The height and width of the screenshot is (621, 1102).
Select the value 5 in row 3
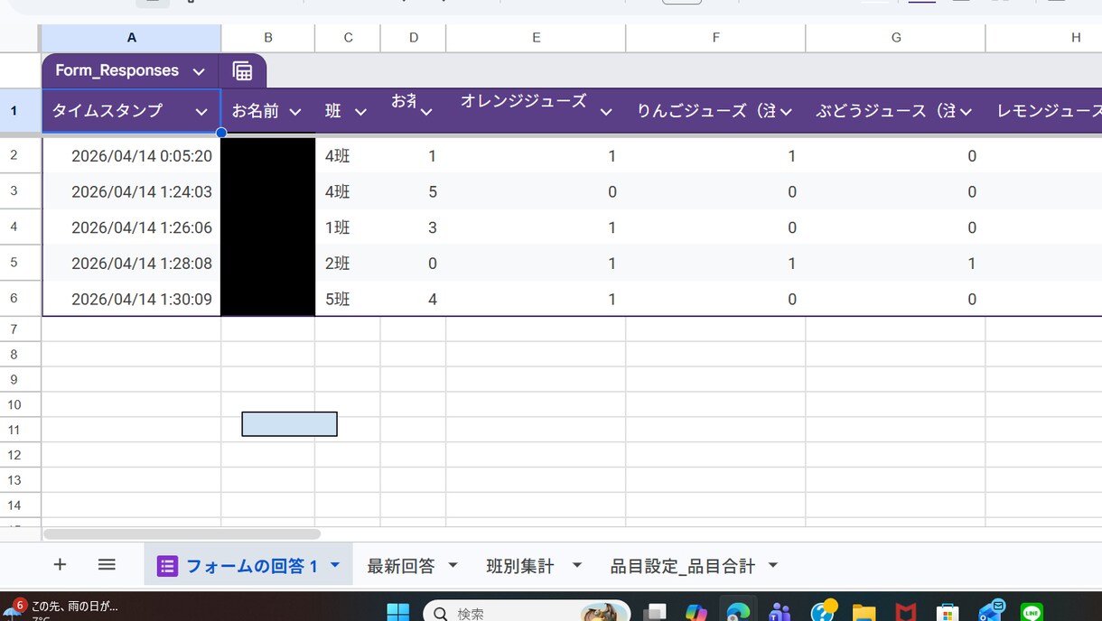[413, 191]
